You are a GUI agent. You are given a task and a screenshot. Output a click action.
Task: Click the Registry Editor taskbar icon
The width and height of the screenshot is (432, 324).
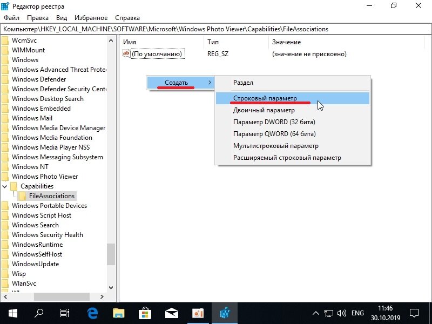(x=225, y=313)
